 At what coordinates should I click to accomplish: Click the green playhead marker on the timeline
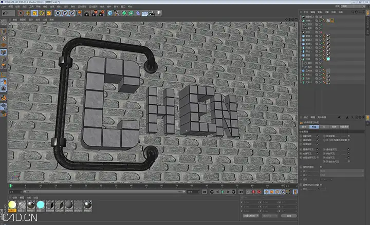tap(11, 186)
